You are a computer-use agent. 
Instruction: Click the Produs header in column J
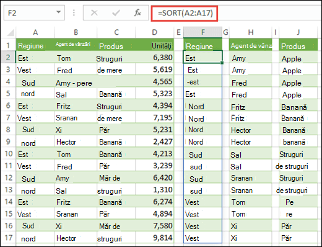pyautogui.click(x=298, y=45)
